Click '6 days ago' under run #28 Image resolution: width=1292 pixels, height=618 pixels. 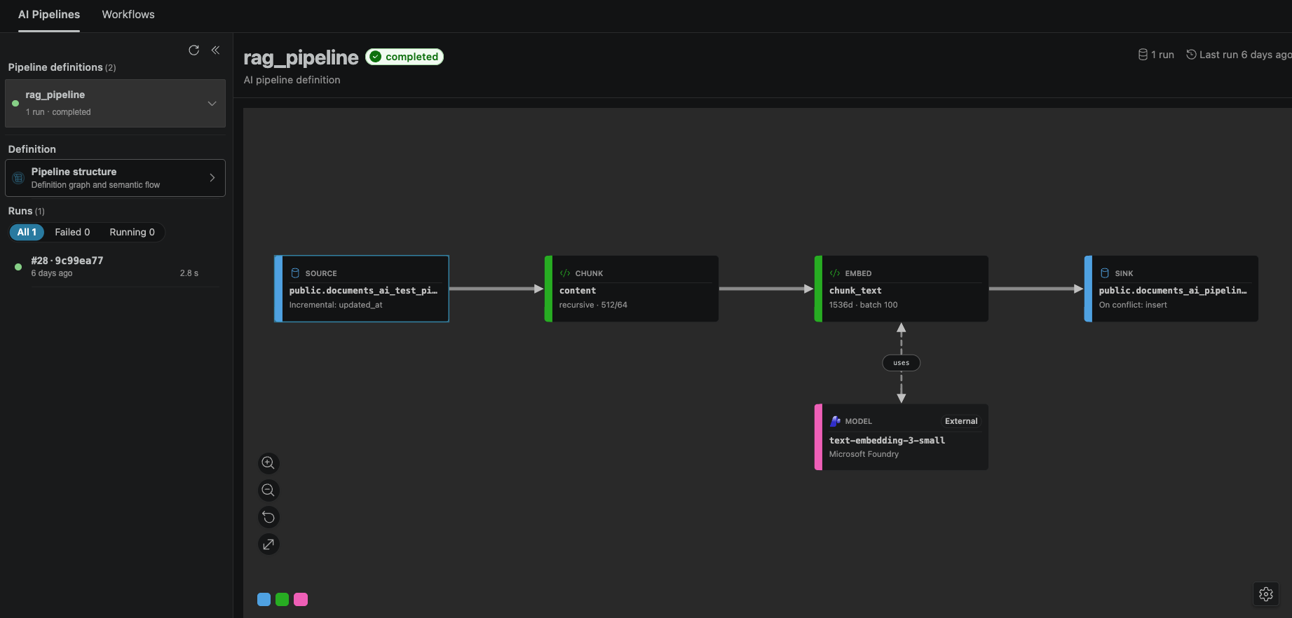point(52,273)
